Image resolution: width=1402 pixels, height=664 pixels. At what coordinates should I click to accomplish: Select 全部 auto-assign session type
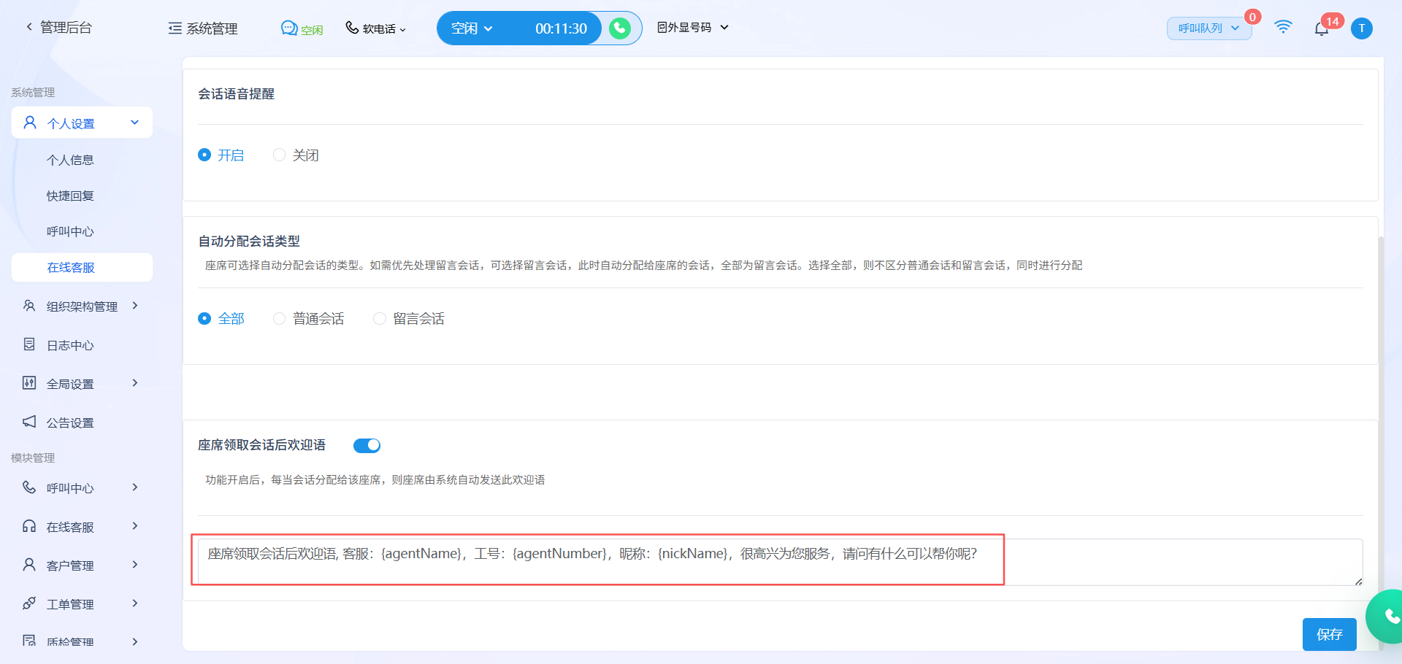tap(204, 318)
